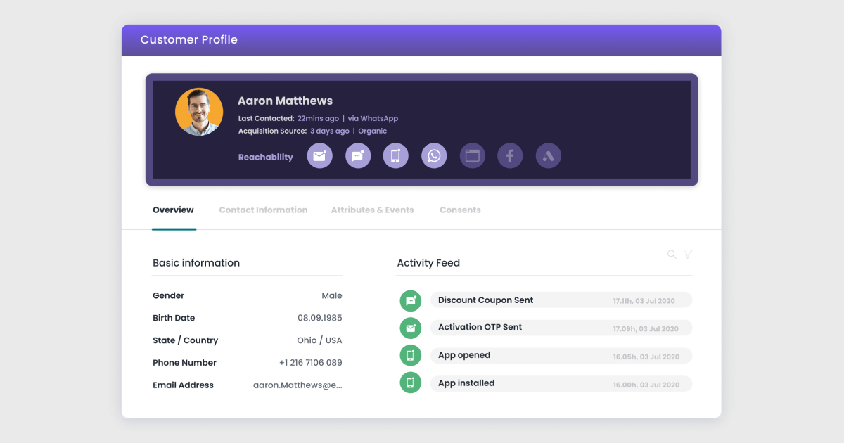
Task: Toggle the Email reachability channel icon
Action: (319, 155)
